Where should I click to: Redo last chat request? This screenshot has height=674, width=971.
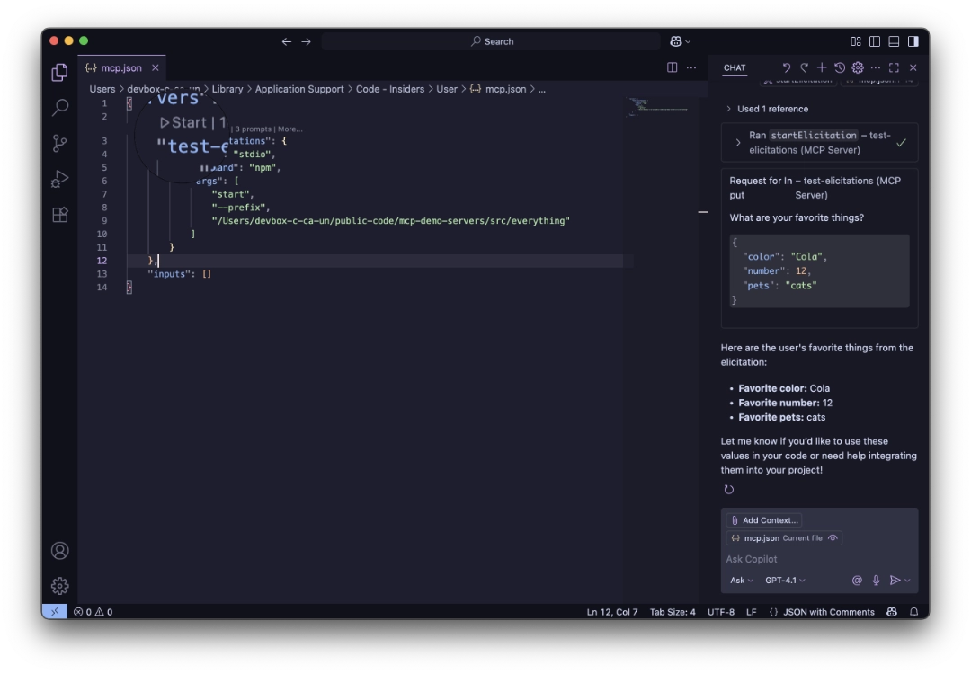coord(804,67)
